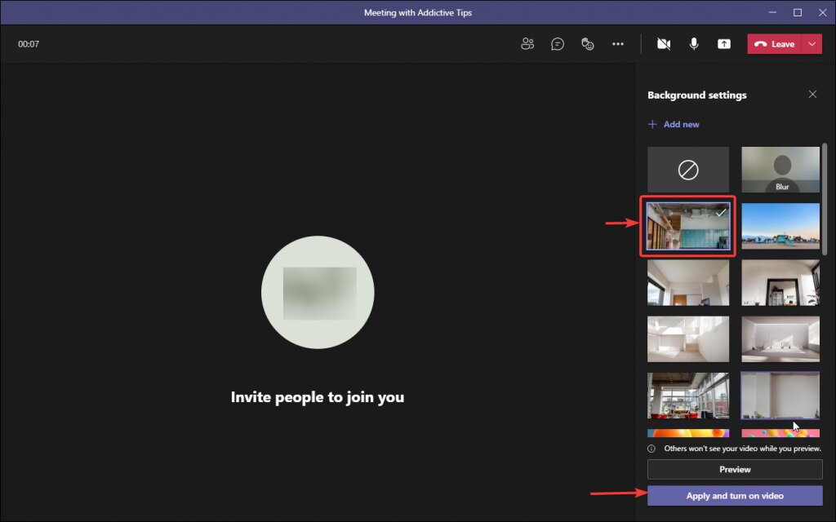Open more actions with the ellipsis

pyautogui.click(x=618, y=43)
